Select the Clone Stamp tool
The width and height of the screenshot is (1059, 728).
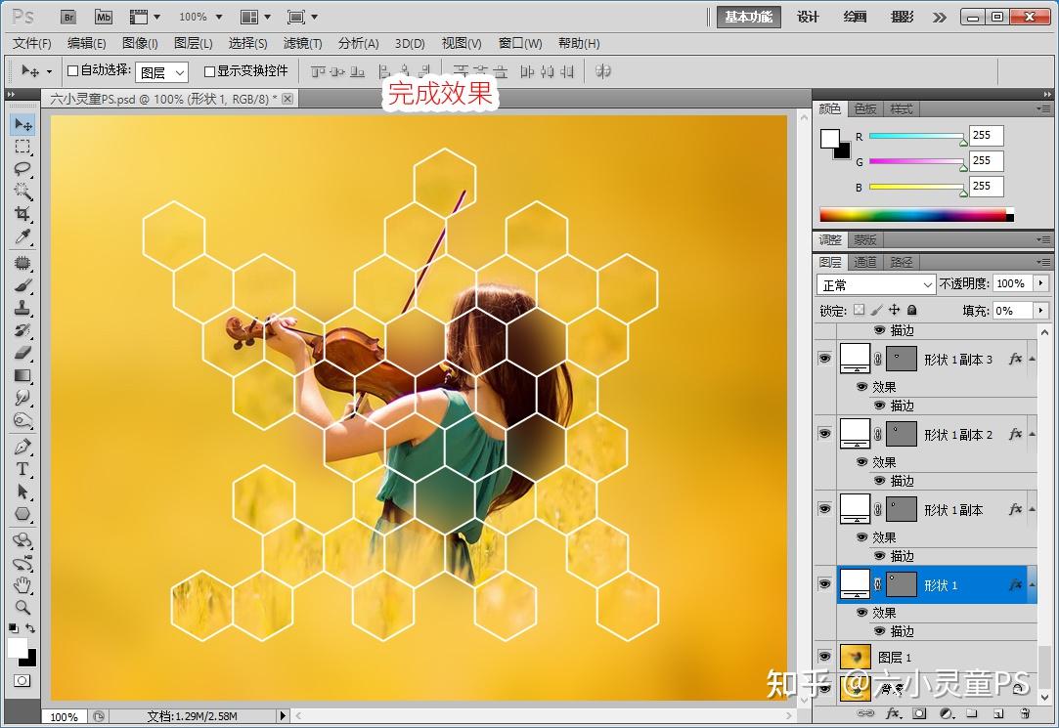22,308
